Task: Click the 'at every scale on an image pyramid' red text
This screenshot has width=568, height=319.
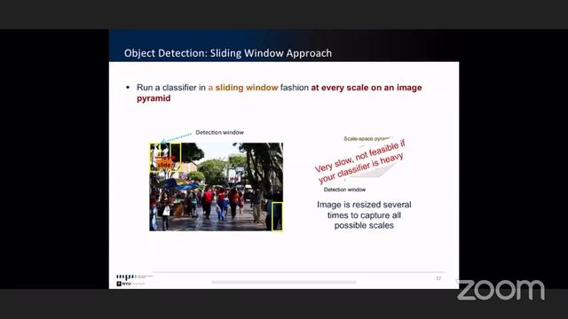Action: coord(280,92)
